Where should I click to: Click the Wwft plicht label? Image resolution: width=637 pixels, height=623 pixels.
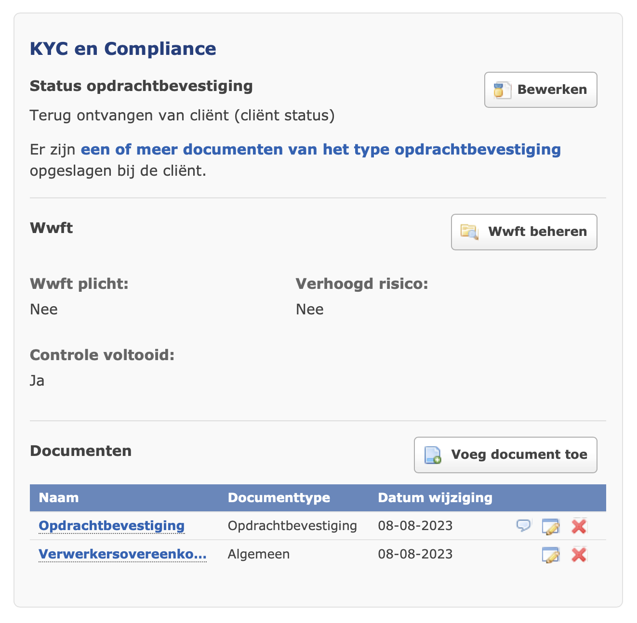pyautogui.click(x=79, y=284)
